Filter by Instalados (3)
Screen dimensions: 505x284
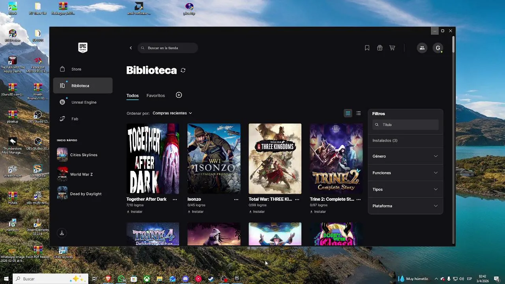pos(385,140)
